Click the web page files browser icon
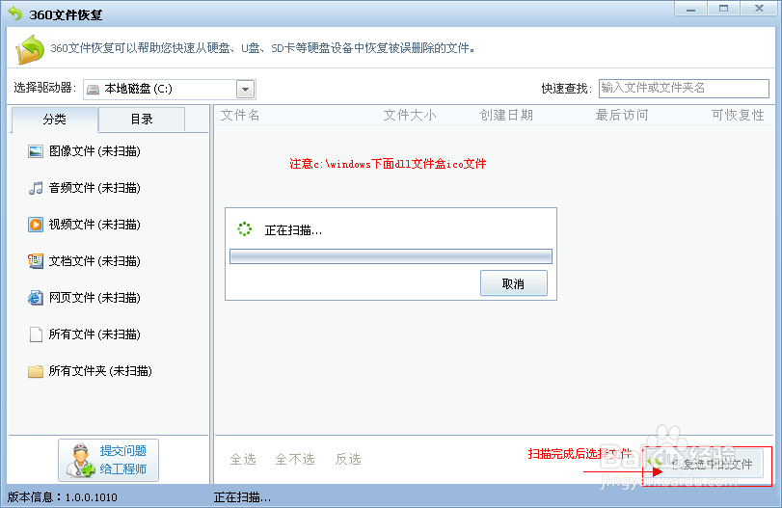Screen dimensions: 782x508 point(36,298)
